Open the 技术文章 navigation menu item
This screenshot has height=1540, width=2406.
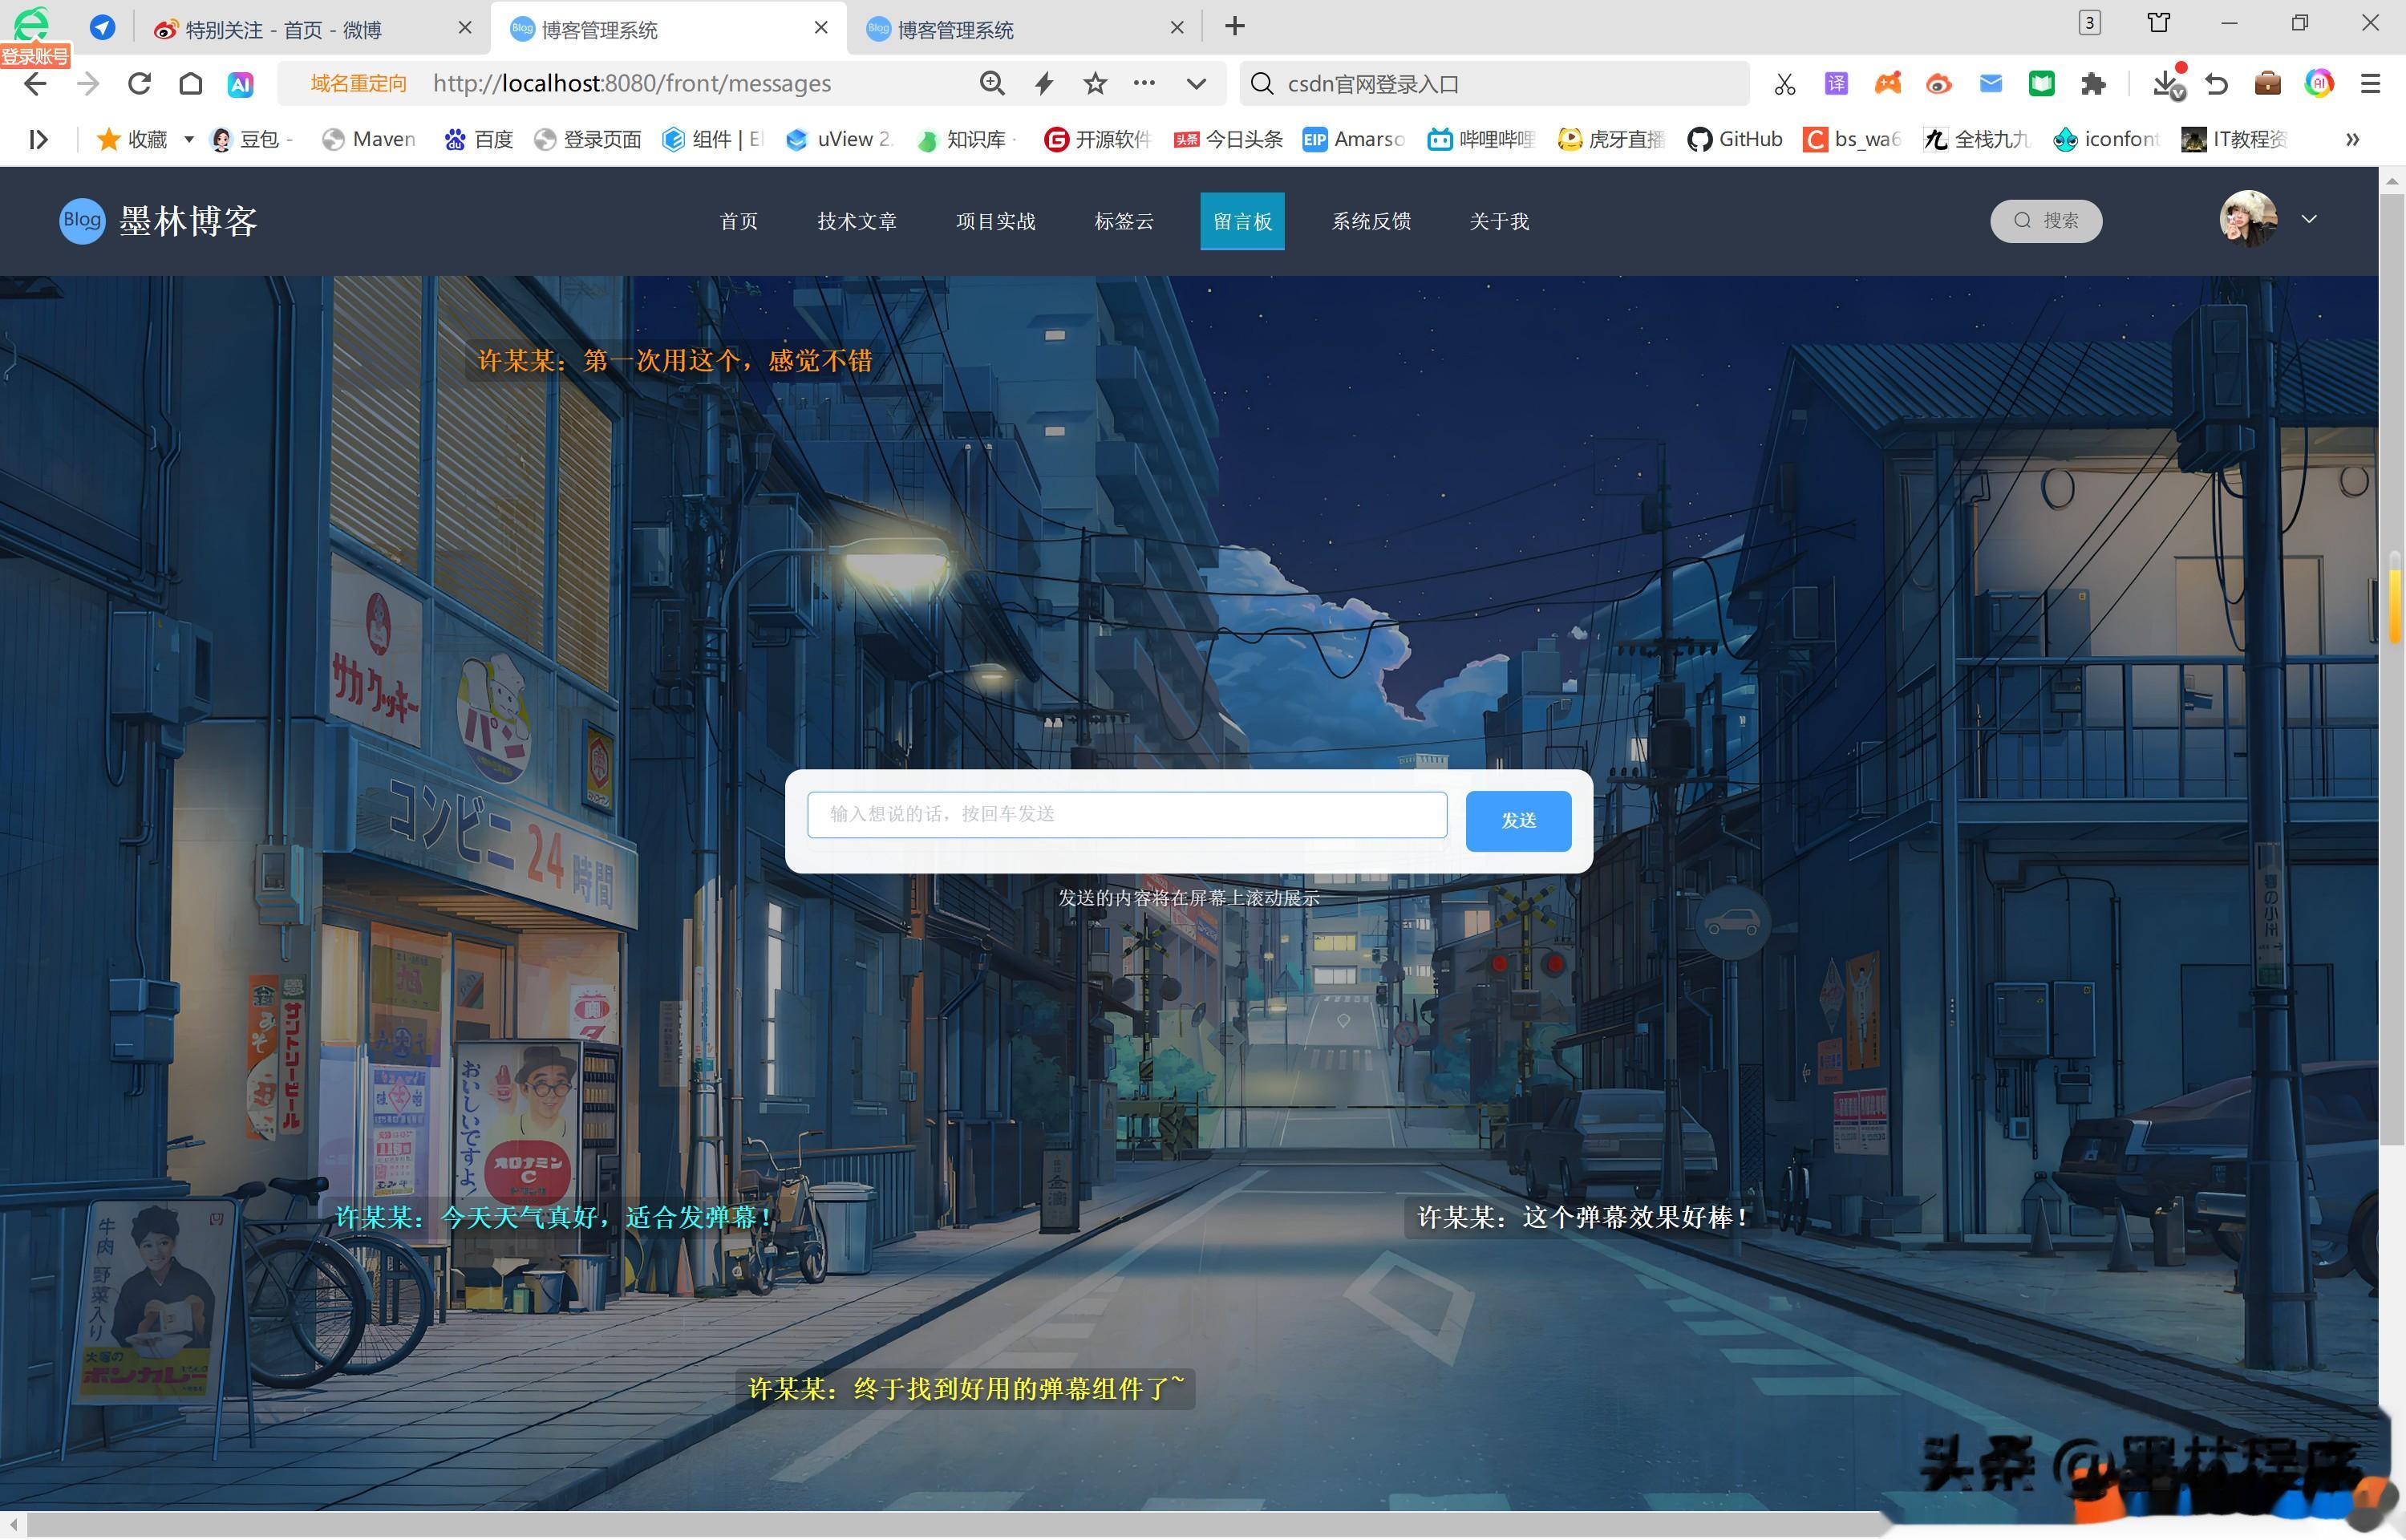857,222
